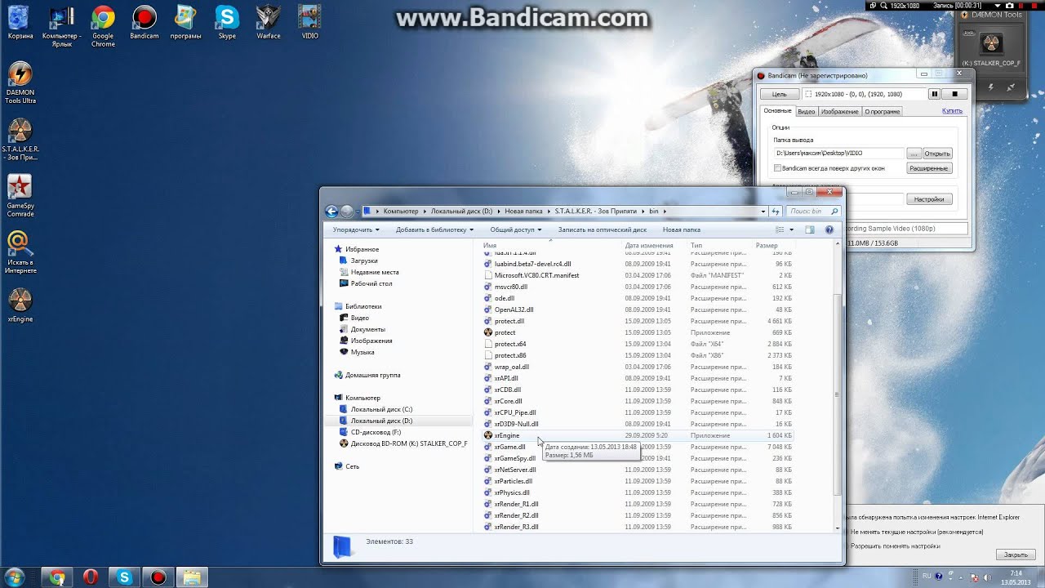Switch to the Изображение tab in Bandicam
1045x588 pixels.
(839, 111)
